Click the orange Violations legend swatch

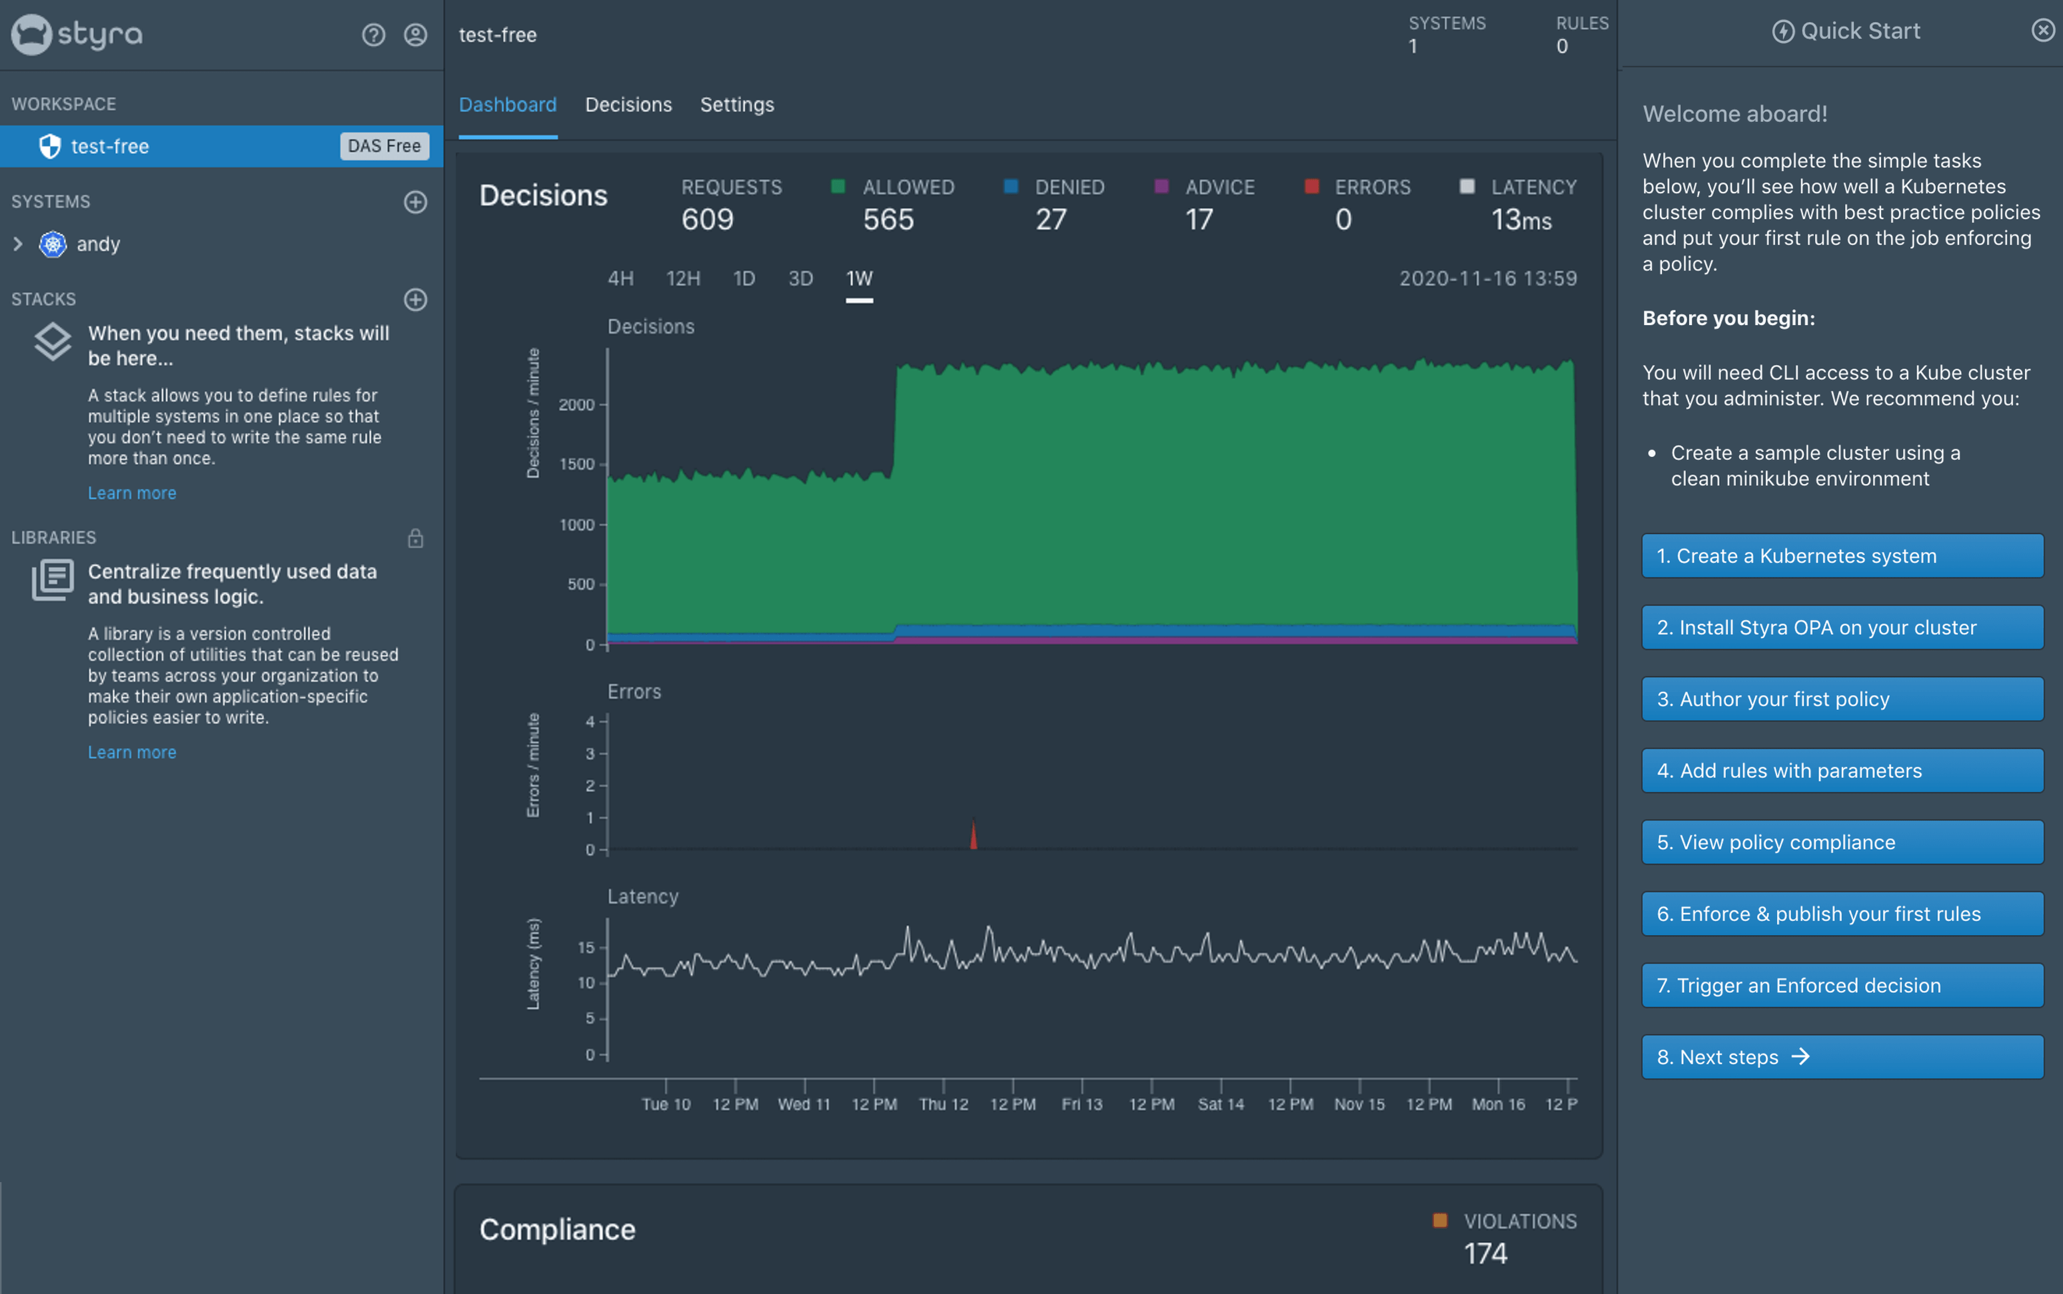click(x=1440, y=1220)
